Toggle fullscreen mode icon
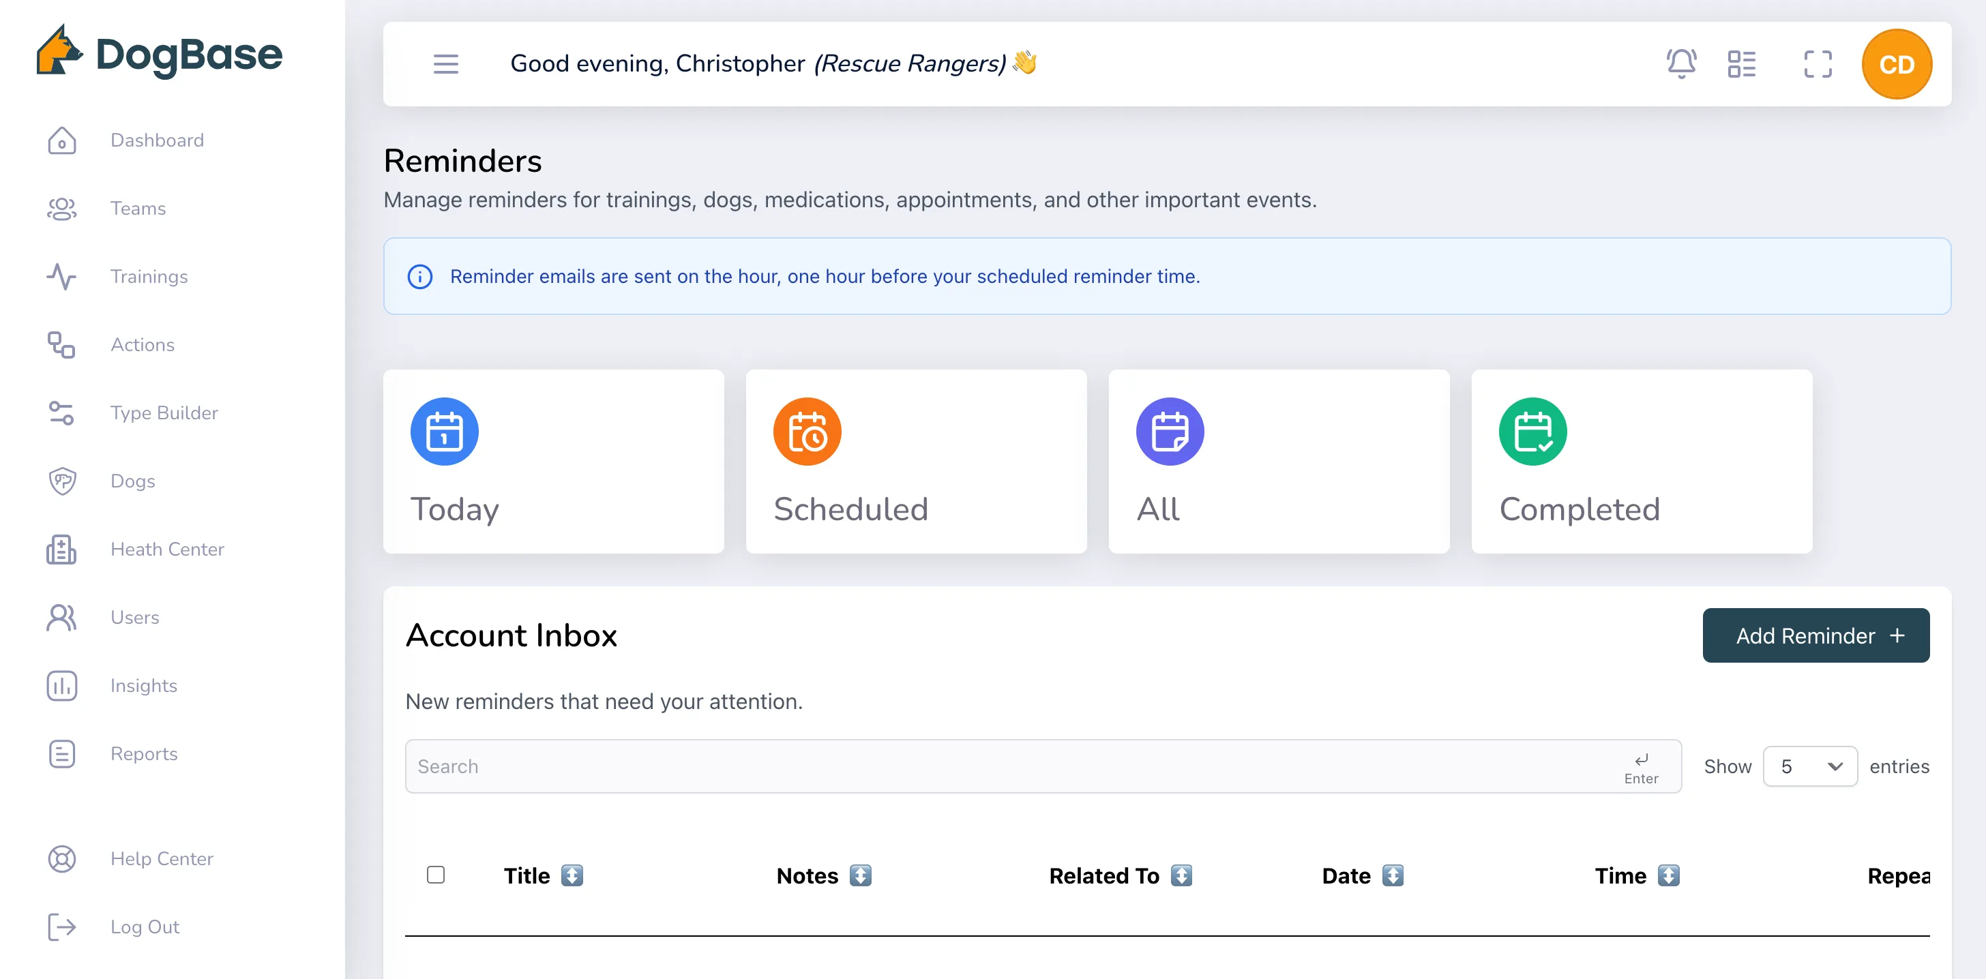 click(x=1817, y=64)
